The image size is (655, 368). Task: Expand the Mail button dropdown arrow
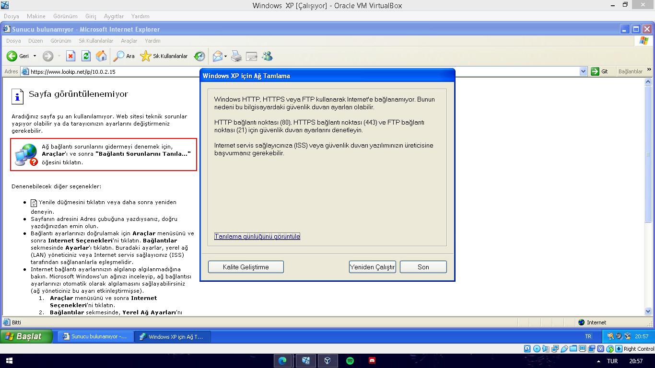pos(226,56)
